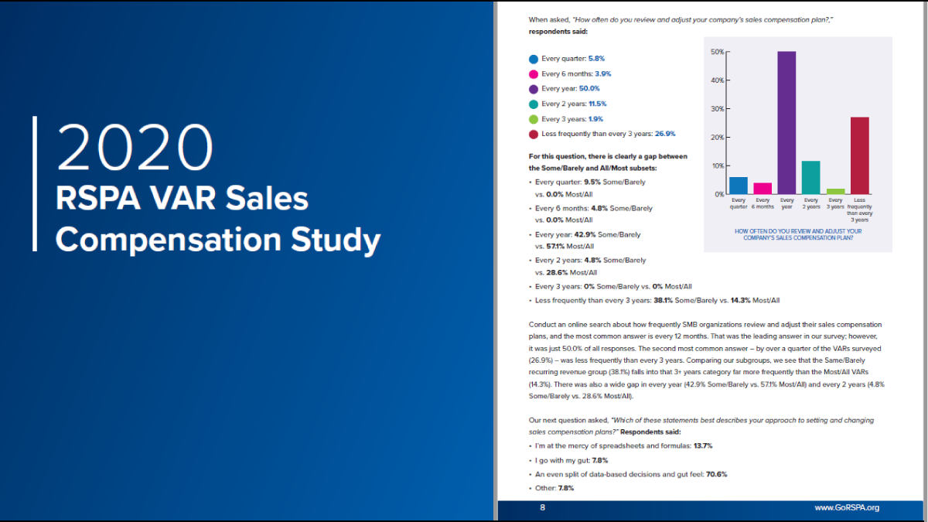928x522 pixels.
Task: Click the bullet 'Every 6 months: 4.8% Some/Barely'
Action: pos(594,208)
